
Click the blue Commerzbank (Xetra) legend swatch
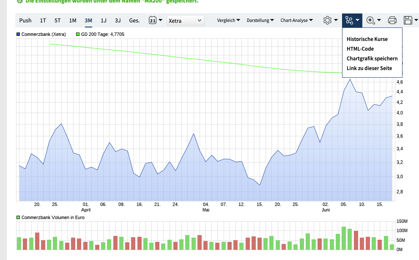coord(18,35)
